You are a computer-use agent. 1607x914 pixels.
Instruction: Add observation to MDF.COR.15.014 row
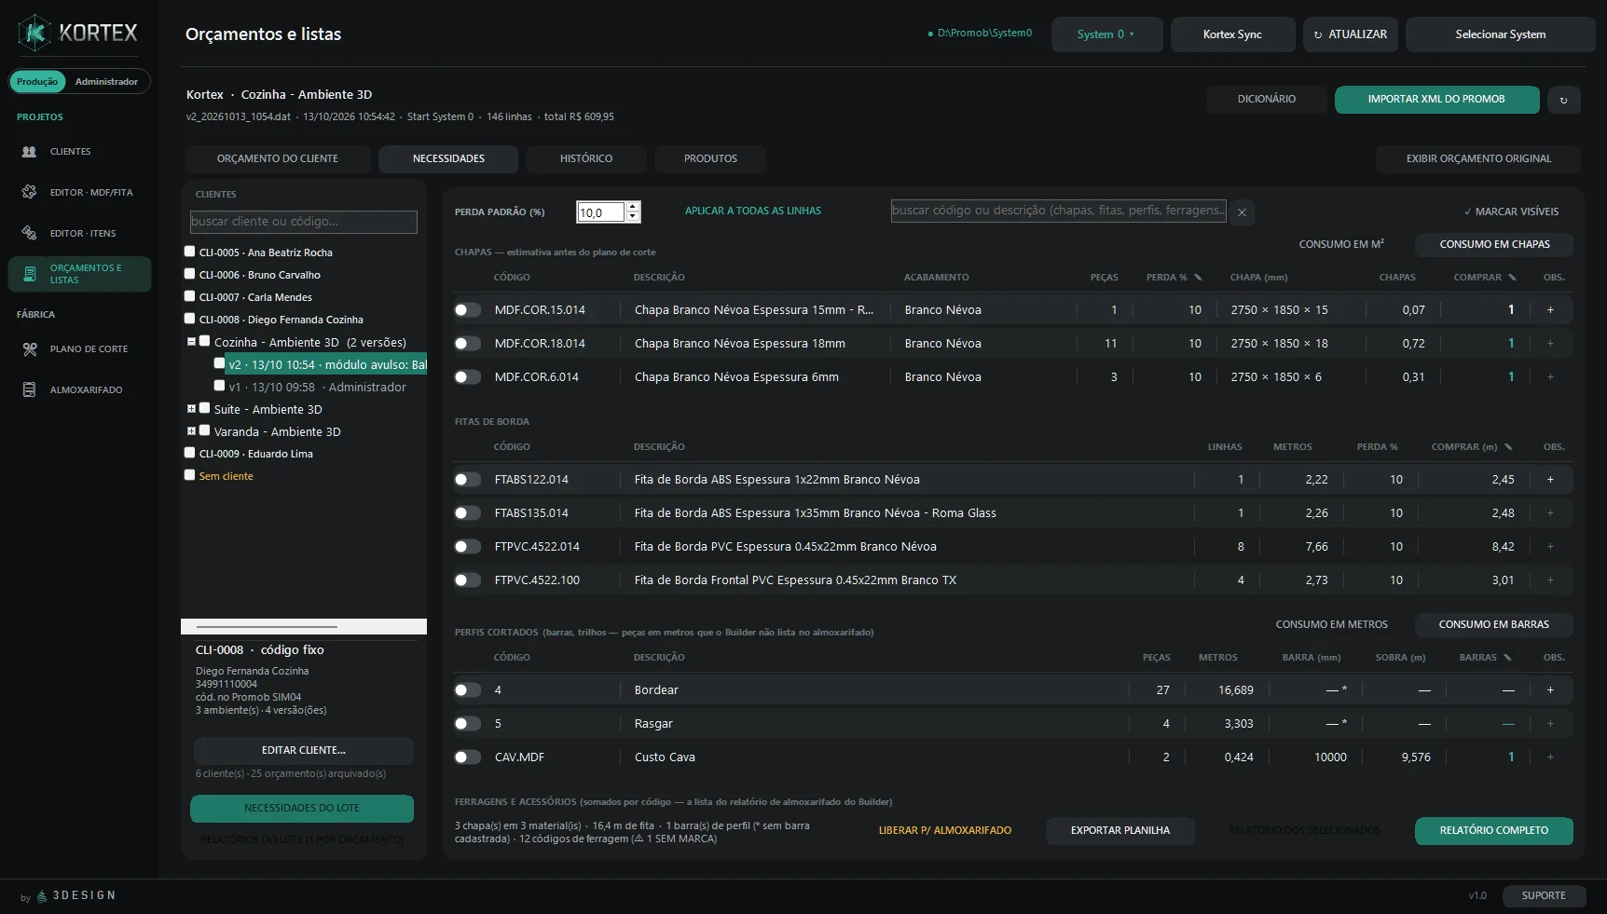click(1550, 309)
